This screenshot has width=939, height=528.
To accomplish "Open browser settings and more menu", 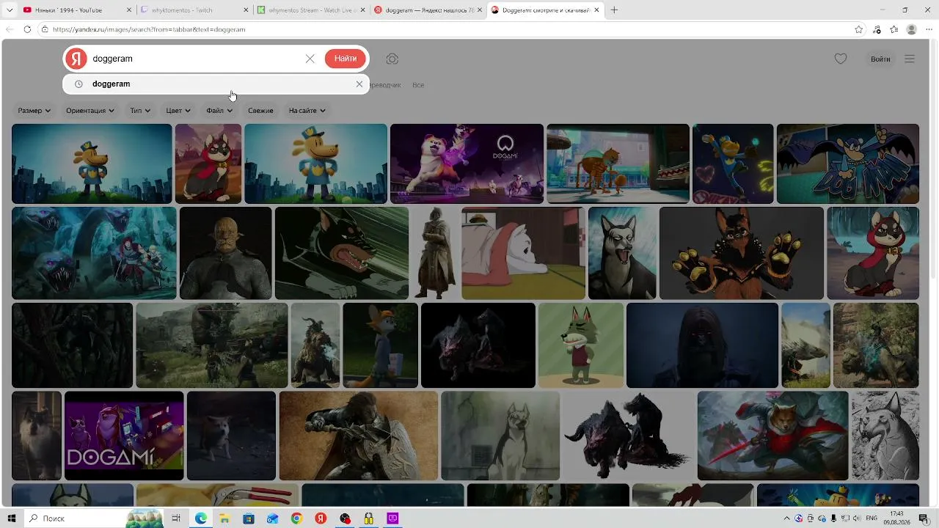I will 929,29.
